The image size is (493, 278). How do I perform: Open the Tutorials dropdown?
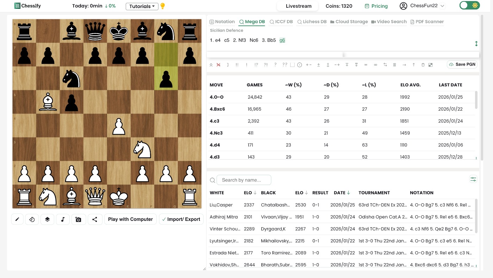(x=142, y=6)
